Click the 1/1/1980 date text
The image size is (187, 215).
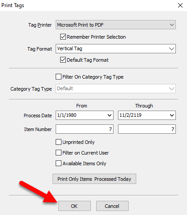tap(67, 115)
